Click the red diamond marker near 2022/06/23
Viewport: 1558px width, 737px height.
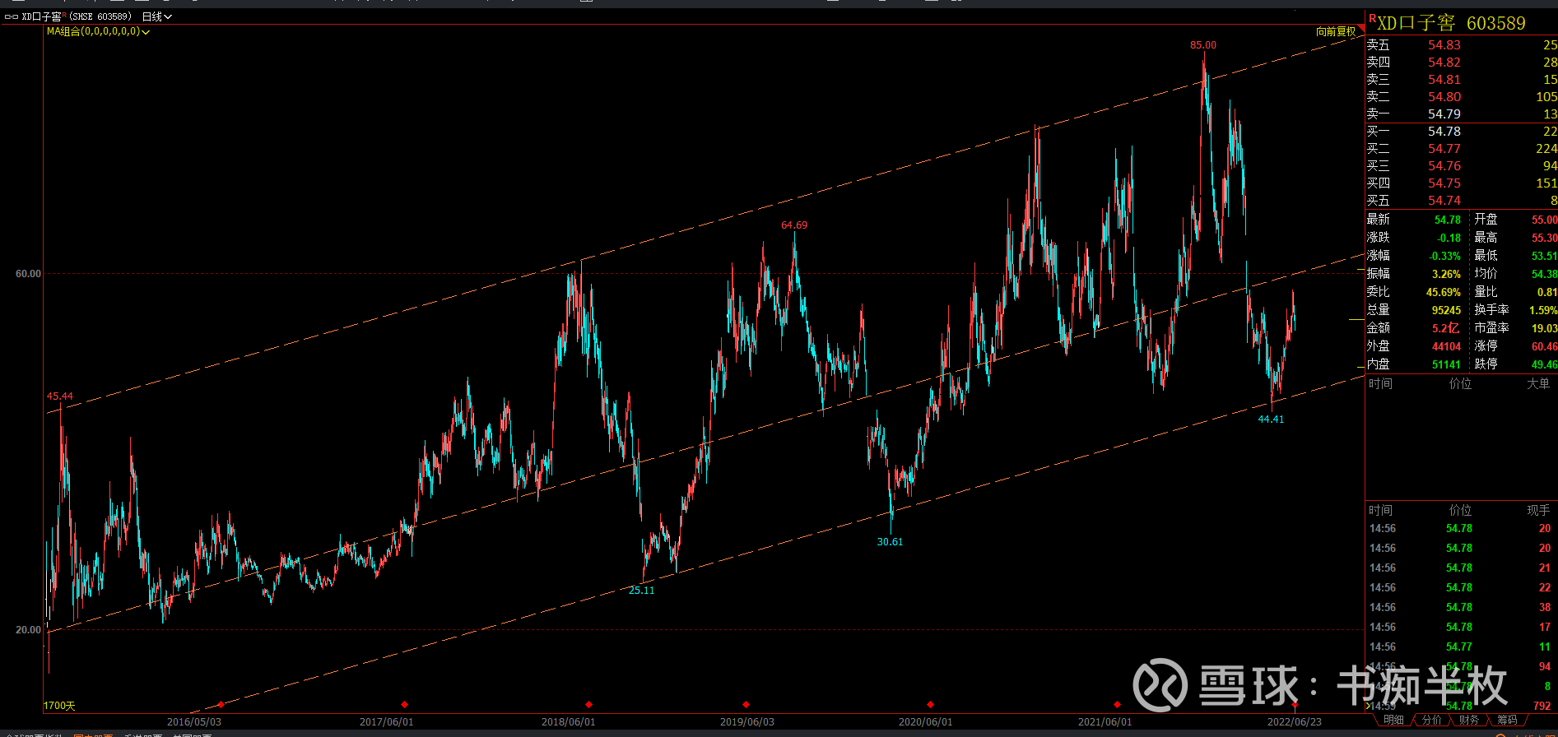(1295, 705)
